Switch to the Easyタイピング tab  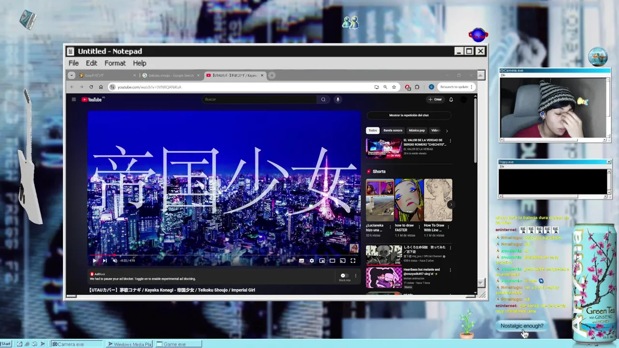point(107,75)
